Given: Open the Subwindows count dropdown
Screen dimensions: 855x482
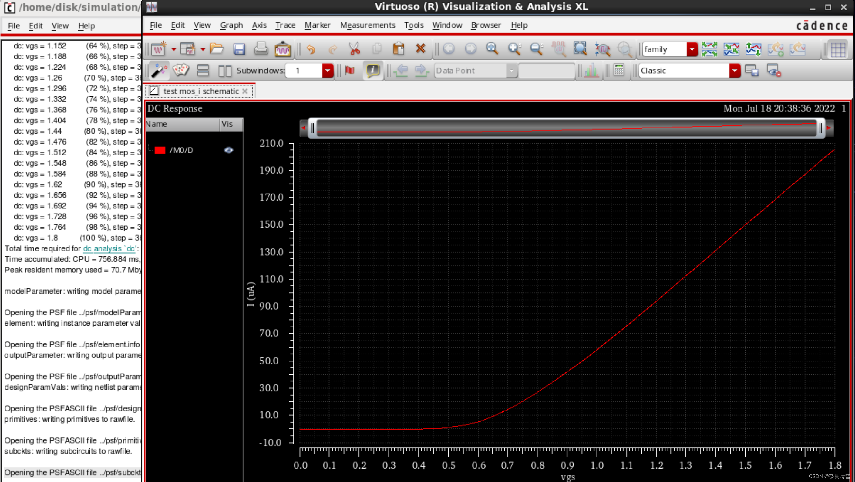Looking at the screenshot, I should 328,70.
